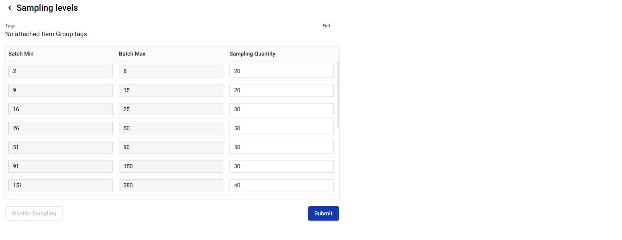Select Sampling Quantity field showing 40
This screenshot has width=622, height=240.
point(281,185)
